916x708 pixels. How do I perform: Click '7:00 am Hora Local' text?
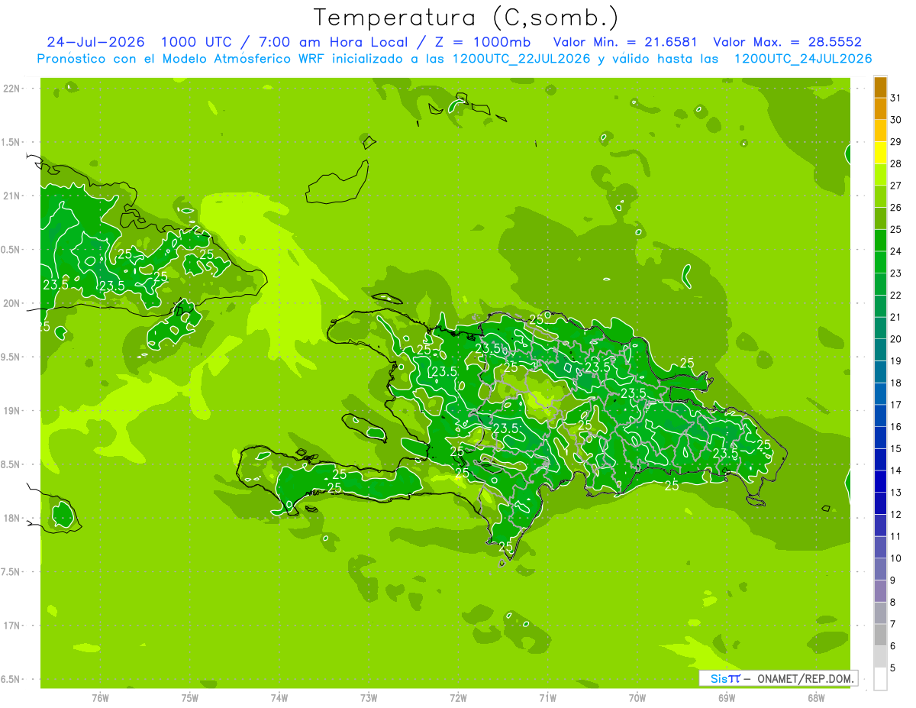tap(334, 42)
